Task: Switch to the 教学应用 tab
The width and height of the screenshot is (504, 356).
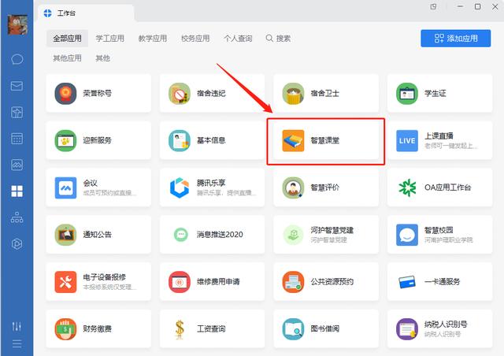Action: pos(153,39)
